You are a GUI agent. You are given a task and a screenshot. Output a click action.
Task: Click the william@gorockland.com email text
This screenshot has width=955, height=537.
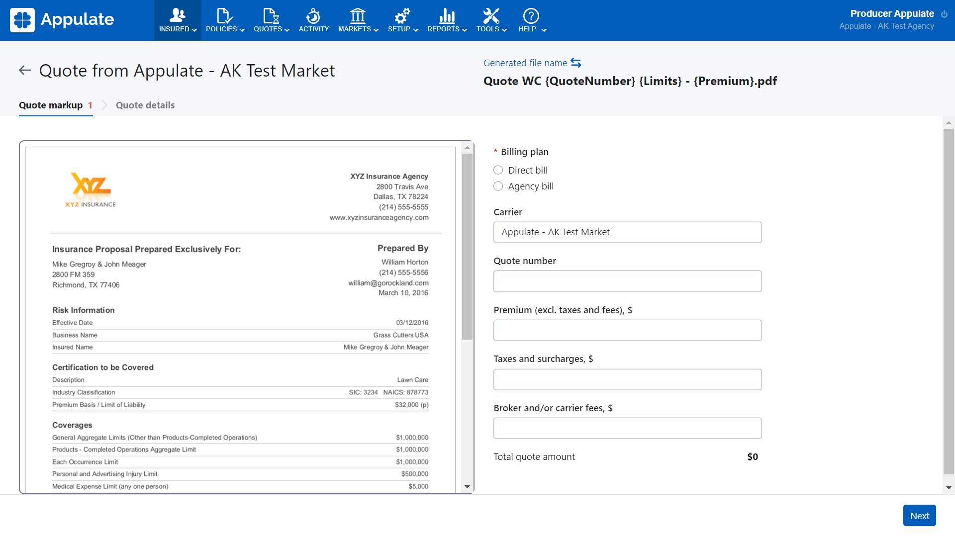point(388,283)
